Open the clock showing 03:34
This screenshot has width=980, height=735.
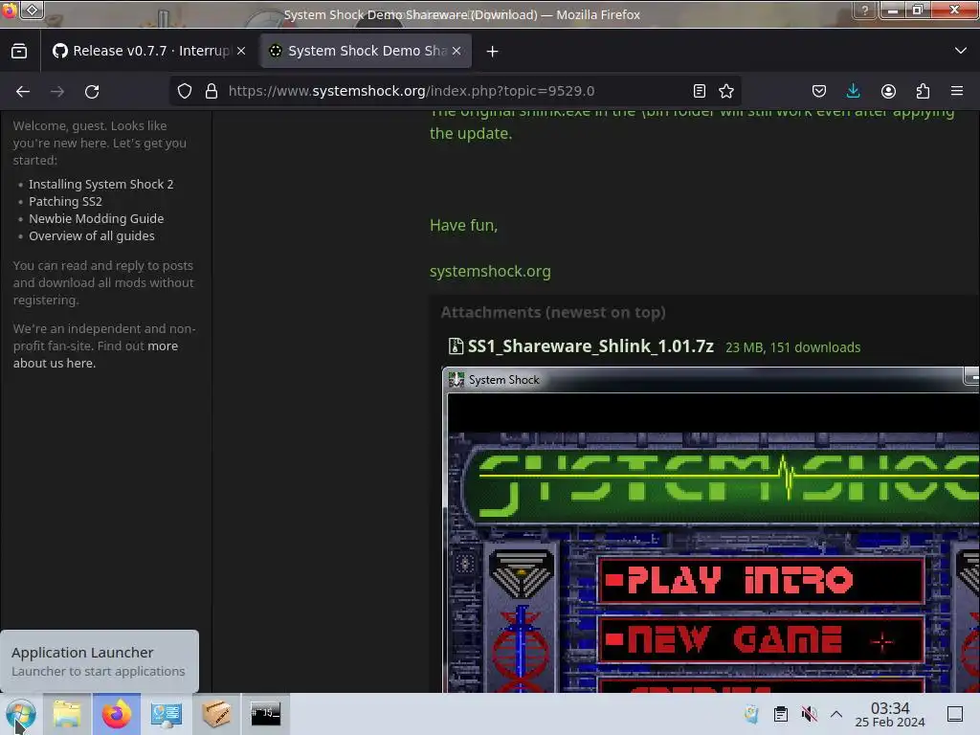tap(890, 714)
